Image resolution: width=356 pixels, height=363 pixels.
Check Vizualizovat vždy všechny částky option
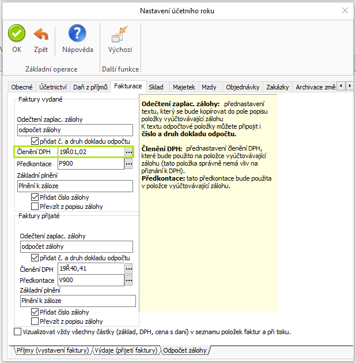(x=17, y=331)
